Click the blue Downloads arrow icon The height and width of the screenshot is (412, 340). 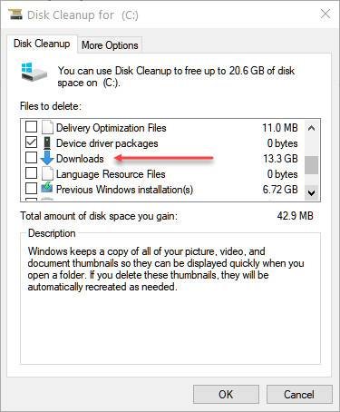click(47, 158)
